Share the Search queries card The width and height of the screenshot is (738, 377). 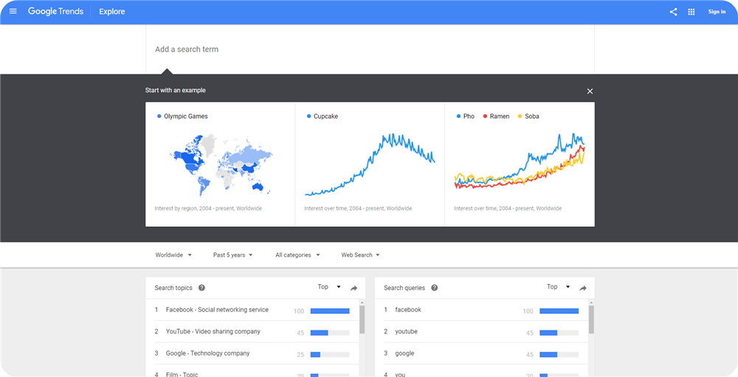583,288
